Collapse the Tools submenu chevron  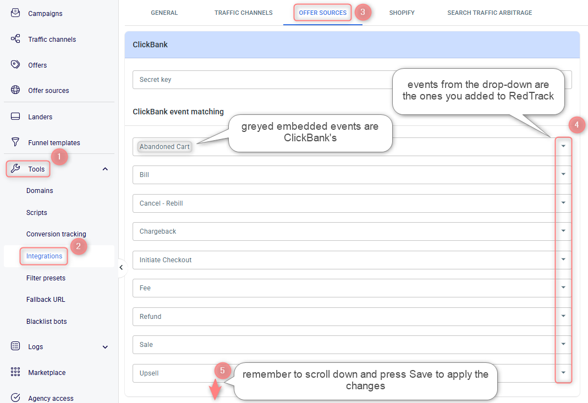click(x=106, y=169)
